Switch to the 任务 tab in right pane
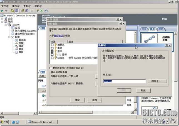 144,29
